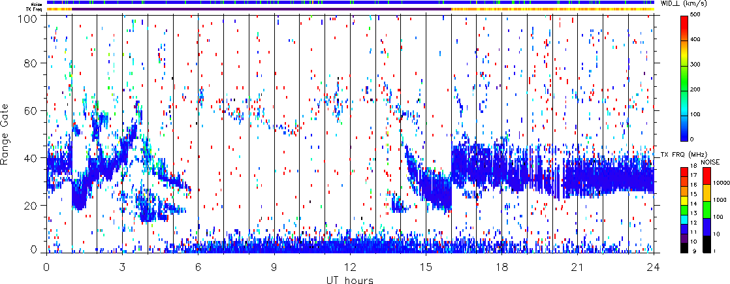The height and width of the screenshot is (284, 730).
Task: Click the 24 hour tick label
Action: tap(654, 267)
